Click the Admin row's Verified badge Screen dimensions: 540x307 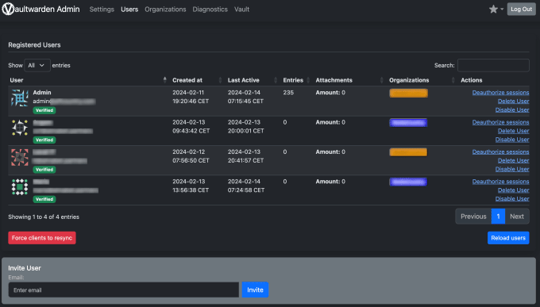44,110
